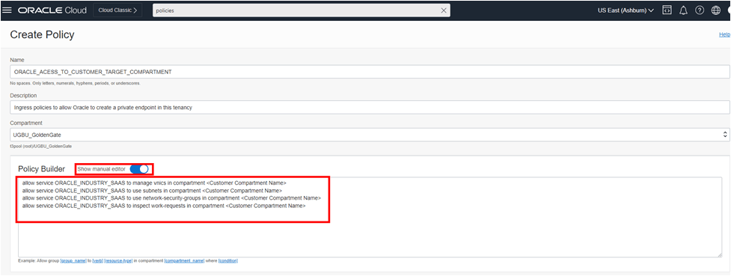Click the compartment_name example link
The height and width of the screenshot is (276, 731).
tap(184, 260)
